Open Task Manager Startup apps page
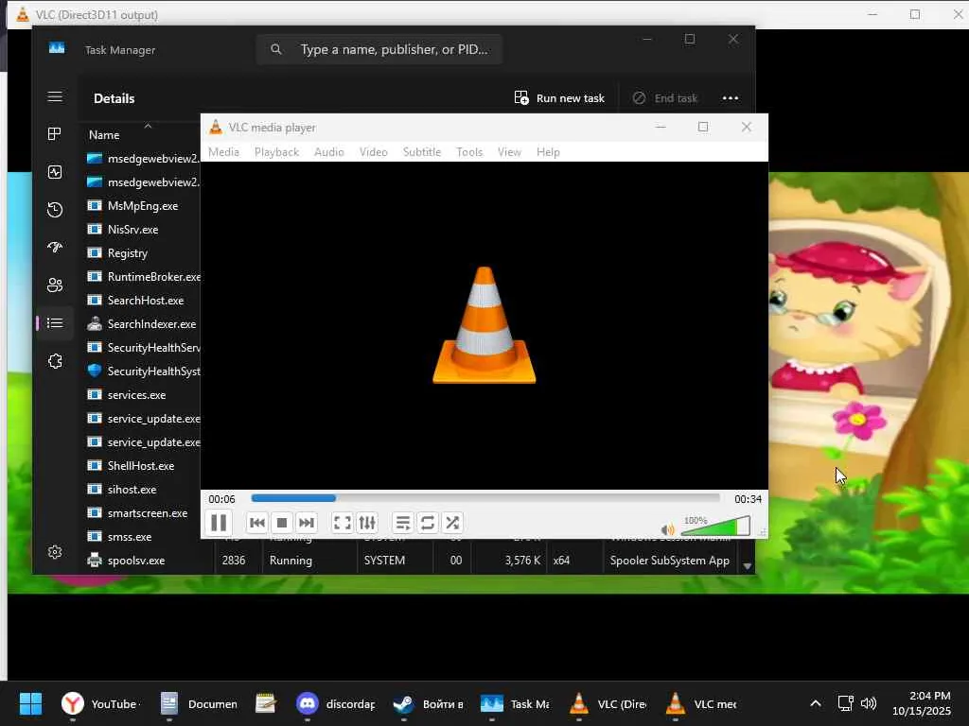Image resolution: width=969 pixels, height=726 pixels. 55,248
